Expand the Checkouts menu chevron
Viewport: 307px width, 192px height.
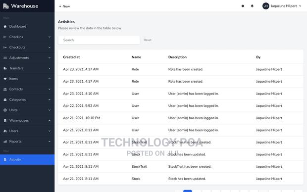[50, 48]
